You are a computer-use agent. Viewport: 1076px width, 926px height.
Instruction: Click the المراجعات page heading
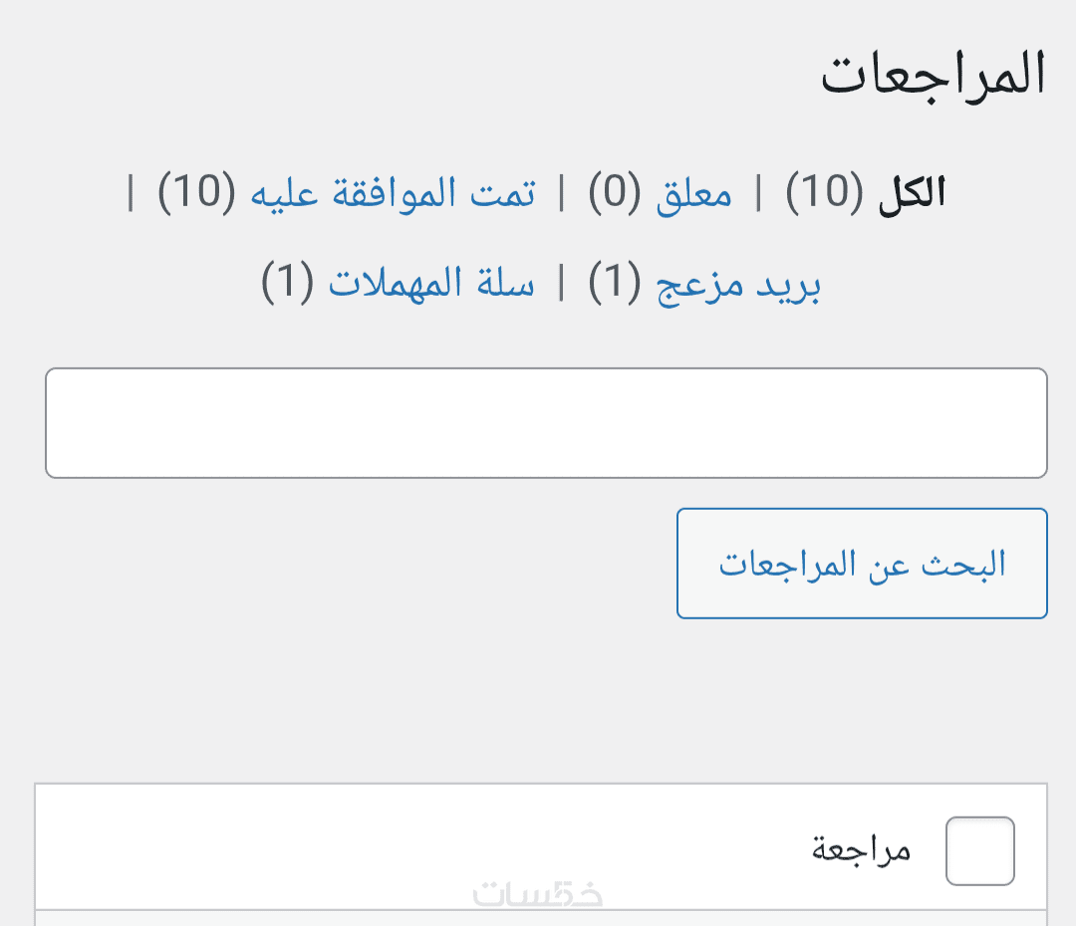coord(934,77)
